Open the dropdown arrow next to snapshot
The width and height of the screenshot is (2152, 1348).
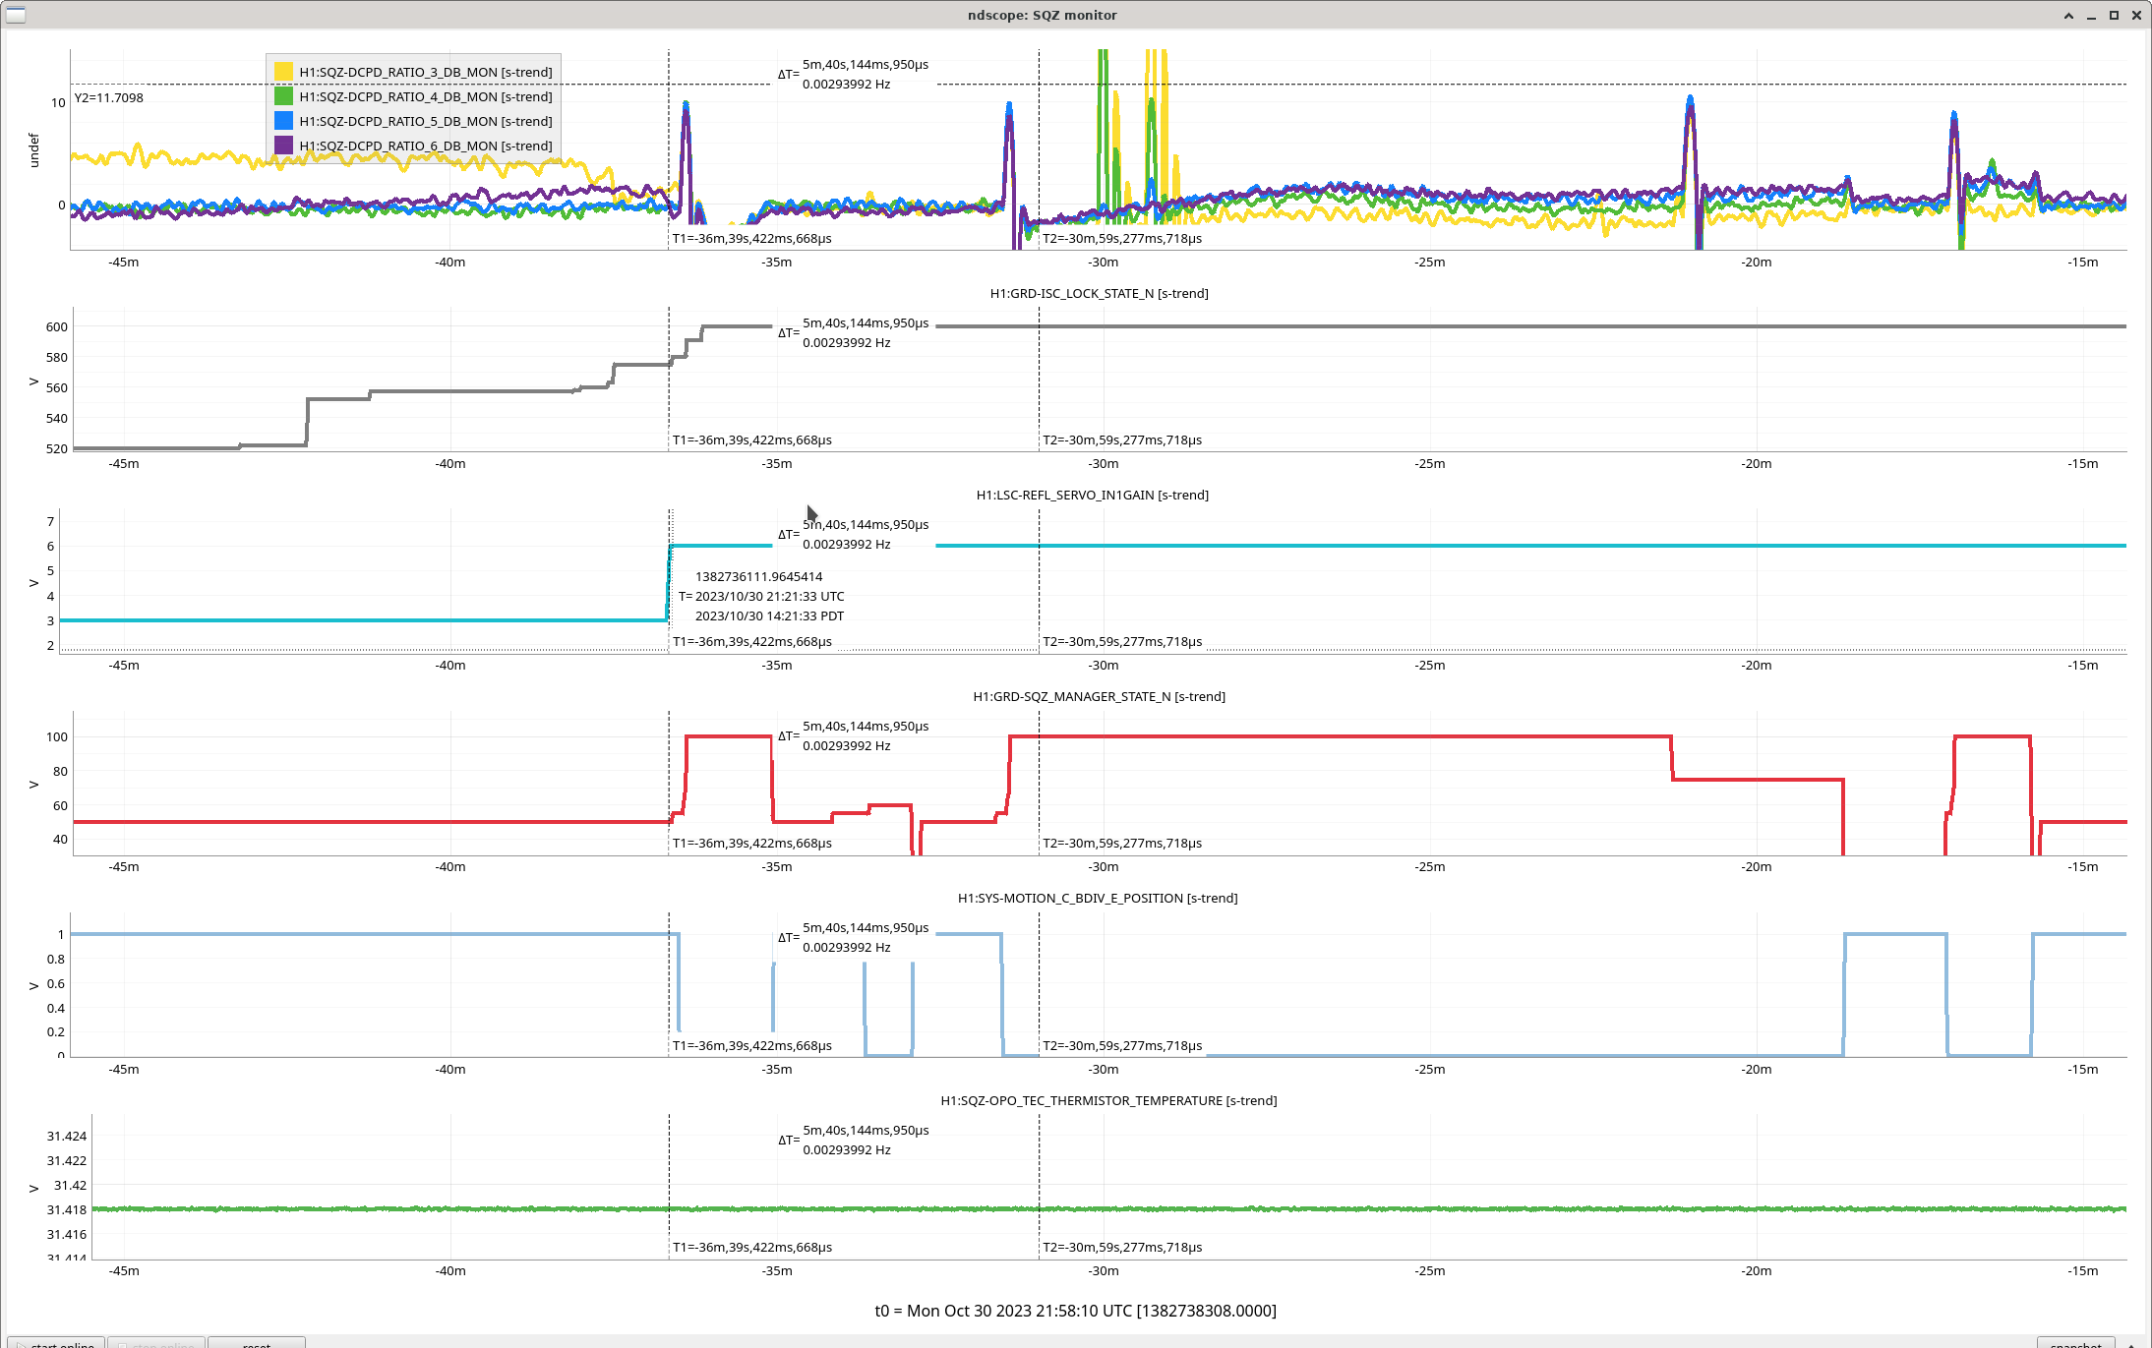2130,1343
